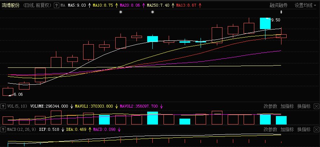
Task: Click the 9.50 high price candlestick
Action: tap(265, 23)
